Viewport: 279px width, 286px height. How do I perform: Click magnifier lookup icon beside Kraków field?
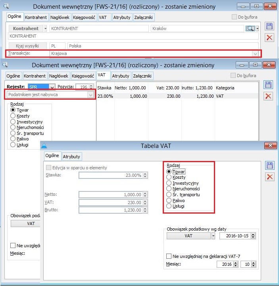[x=250, y=28]
